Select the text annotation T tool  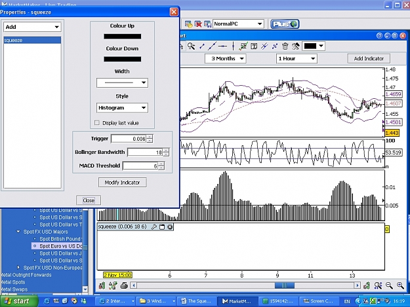[254, 46]
